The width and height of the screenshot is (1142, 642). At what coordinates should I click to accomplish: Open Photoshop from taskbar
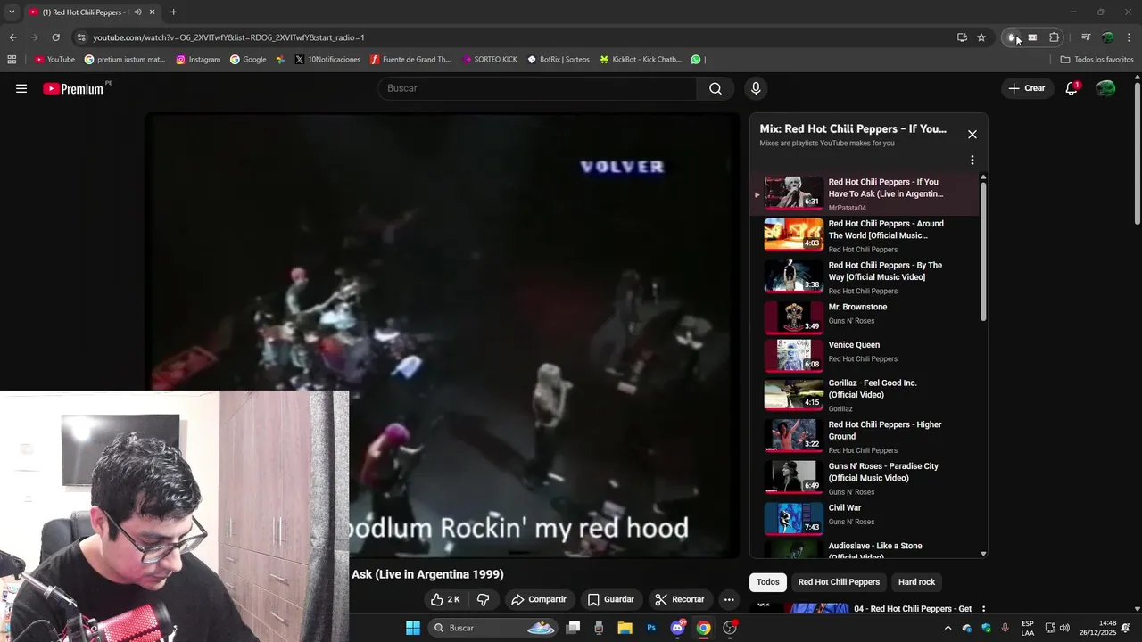tap(651, 628)
